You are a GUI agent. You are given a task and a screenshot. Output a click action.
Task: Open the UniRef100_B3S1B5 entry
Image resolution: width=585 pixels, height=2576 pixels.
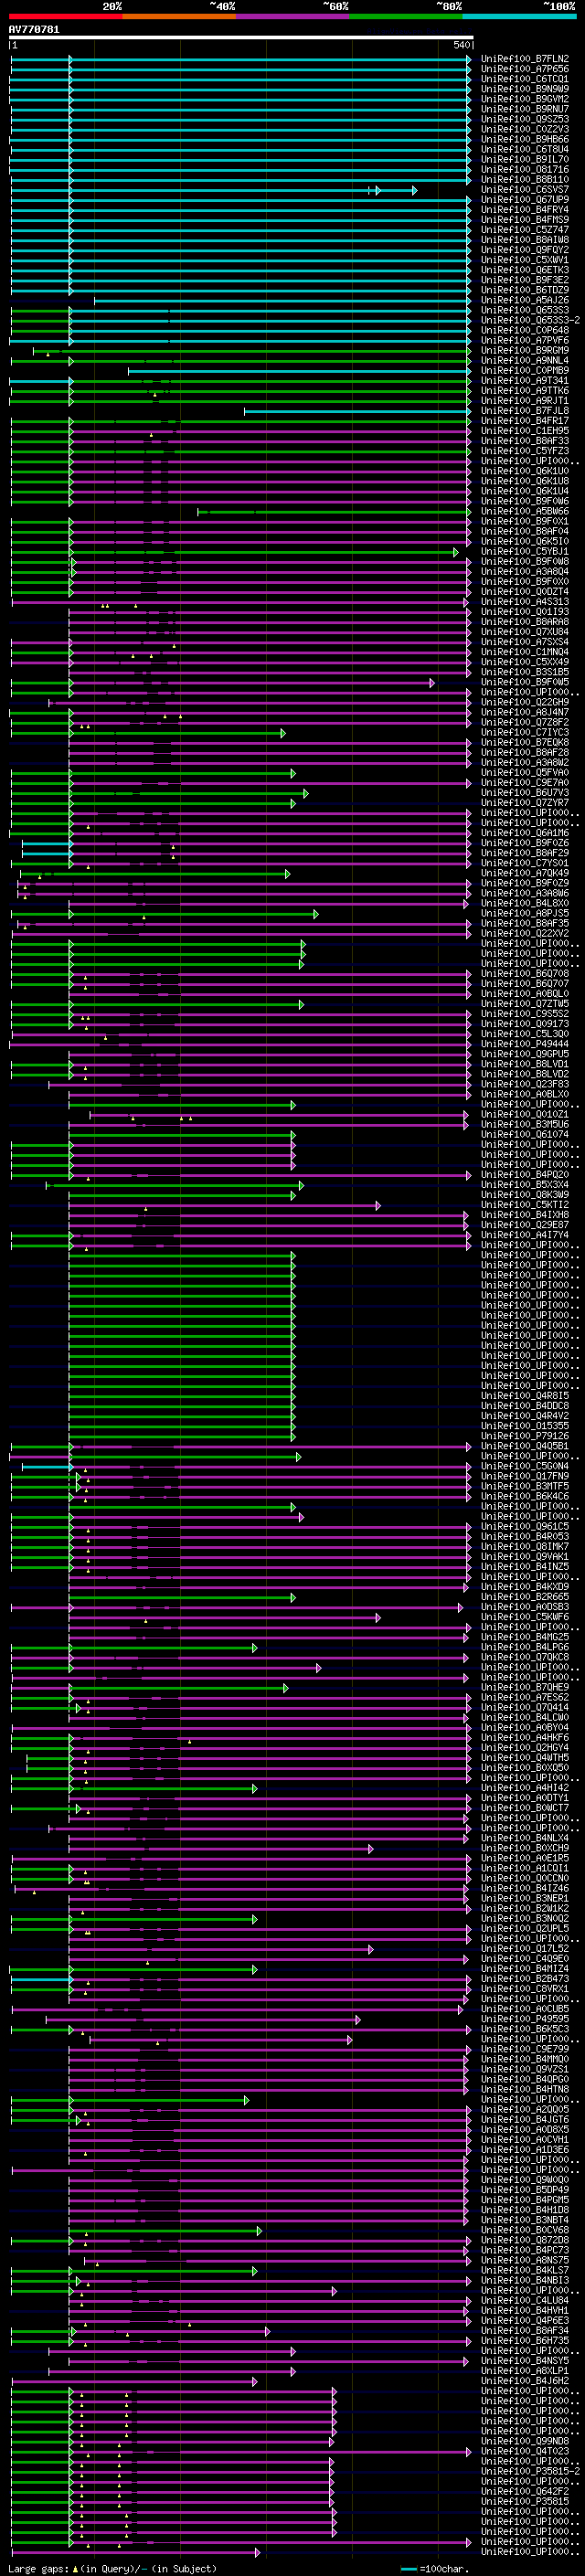point(524,672)
